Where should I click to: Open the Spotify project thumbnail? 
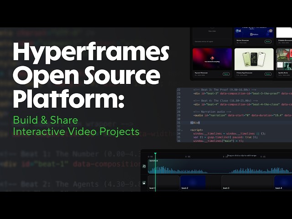pyautogui.click(x=284, y=59)
